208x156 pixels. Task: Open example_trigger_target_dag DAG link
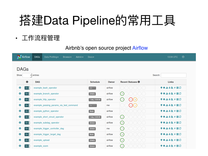tap(47, 134)
